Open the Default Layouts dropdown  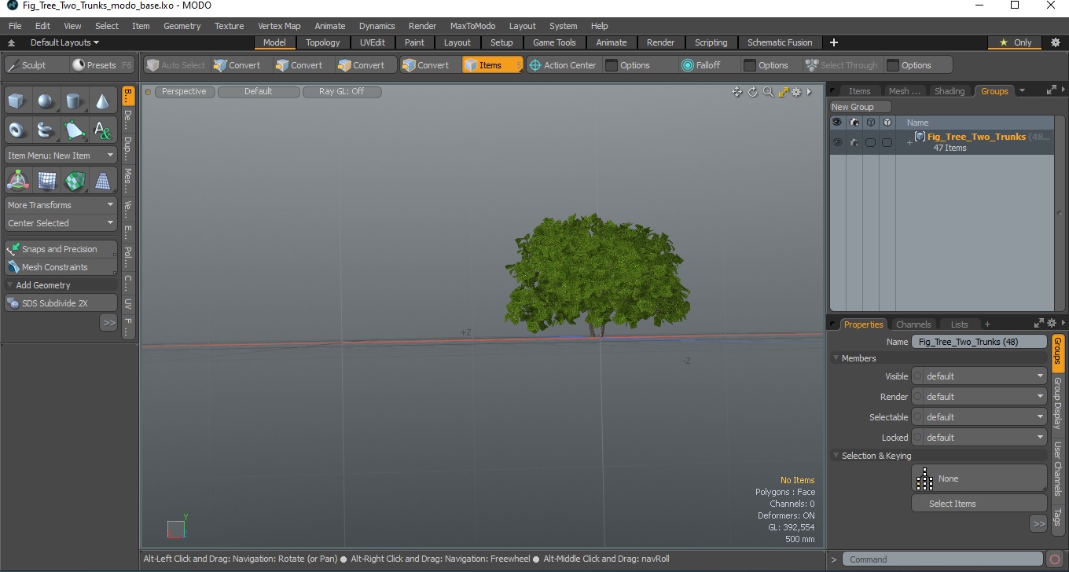click(64, 42)
